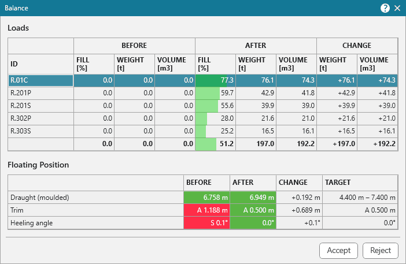Click the 28.0 fill bar for R.302P
The image size is (406, 264).
215,118
